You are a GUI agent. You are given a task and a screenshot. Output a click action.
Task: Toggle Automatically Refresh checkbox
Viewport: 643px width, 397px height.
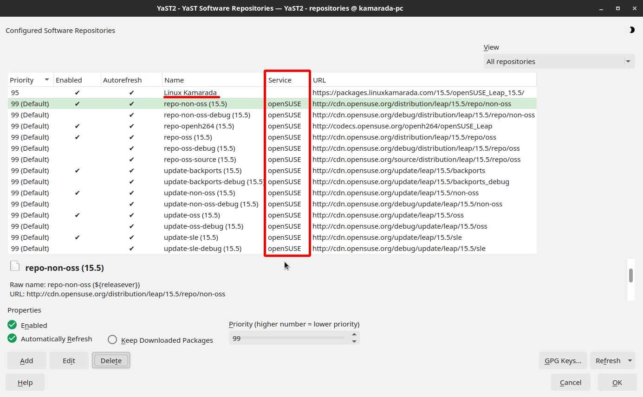pyautogui.click(x=12, y=339)
